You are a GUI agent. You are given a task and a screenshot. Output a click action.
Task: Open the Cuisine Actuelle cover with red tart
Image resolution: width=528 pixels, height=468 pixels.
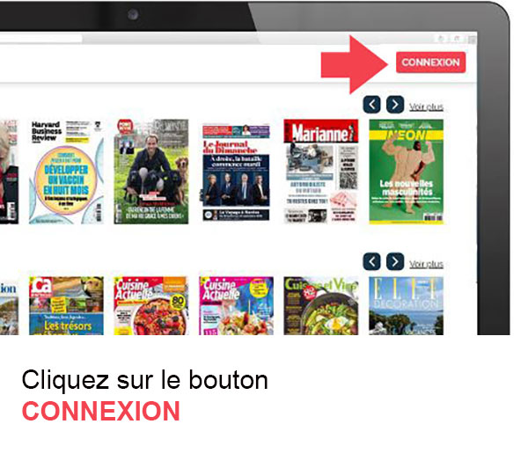[x=151, y=306]
